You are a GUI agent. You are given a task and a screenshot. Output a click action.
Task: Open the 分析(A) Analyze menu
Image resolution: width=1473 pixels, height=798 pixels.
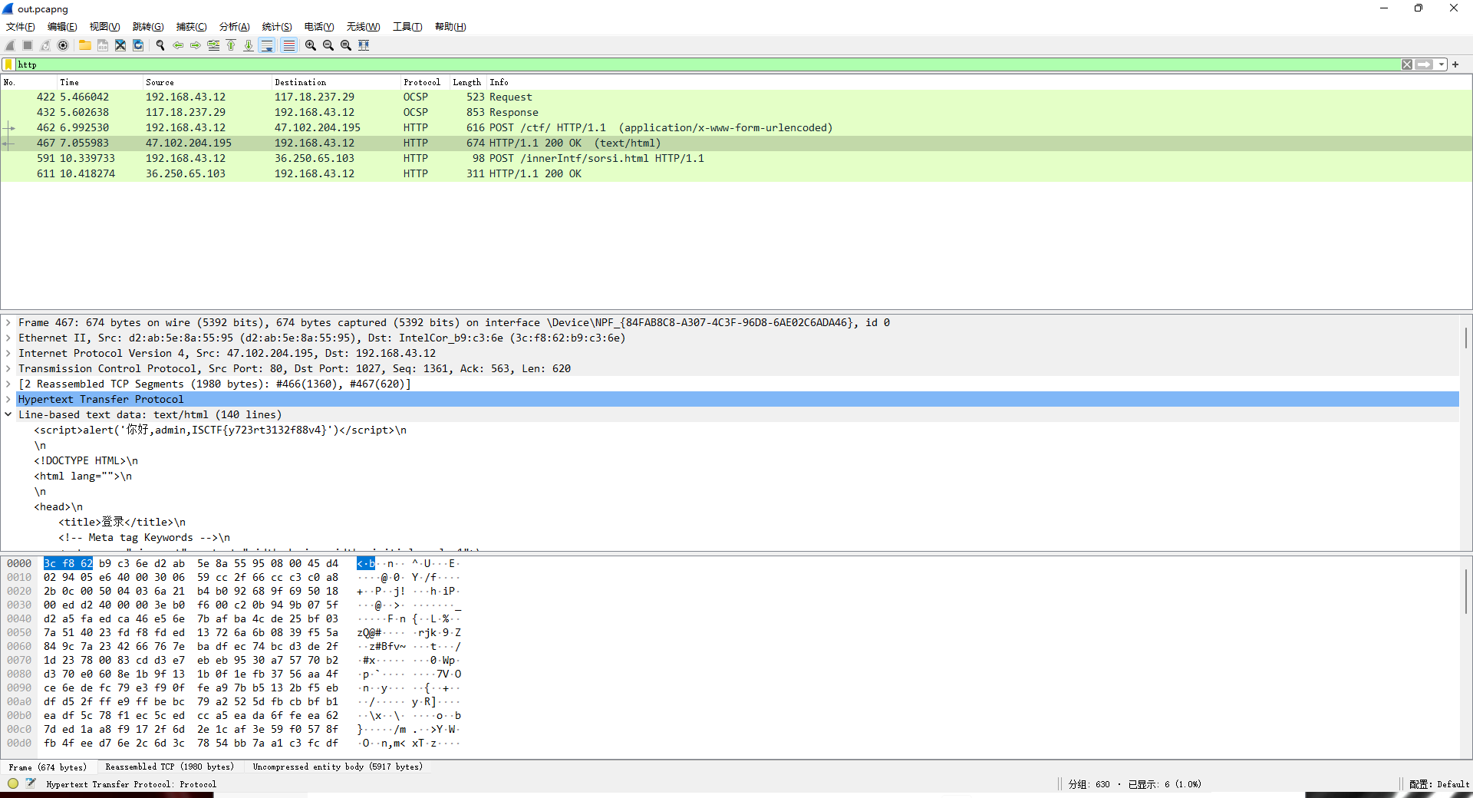pos(235,27)
